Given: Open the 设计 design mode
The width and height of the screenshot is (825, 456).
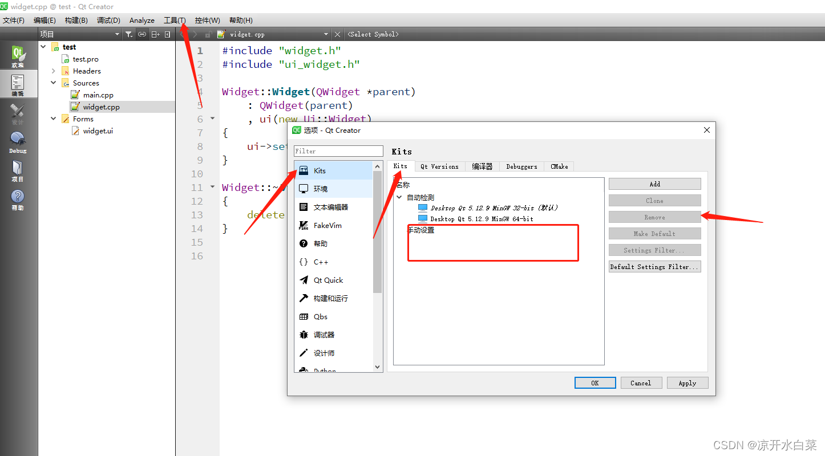Looking at the screenshot, I should tap(18, 113).
